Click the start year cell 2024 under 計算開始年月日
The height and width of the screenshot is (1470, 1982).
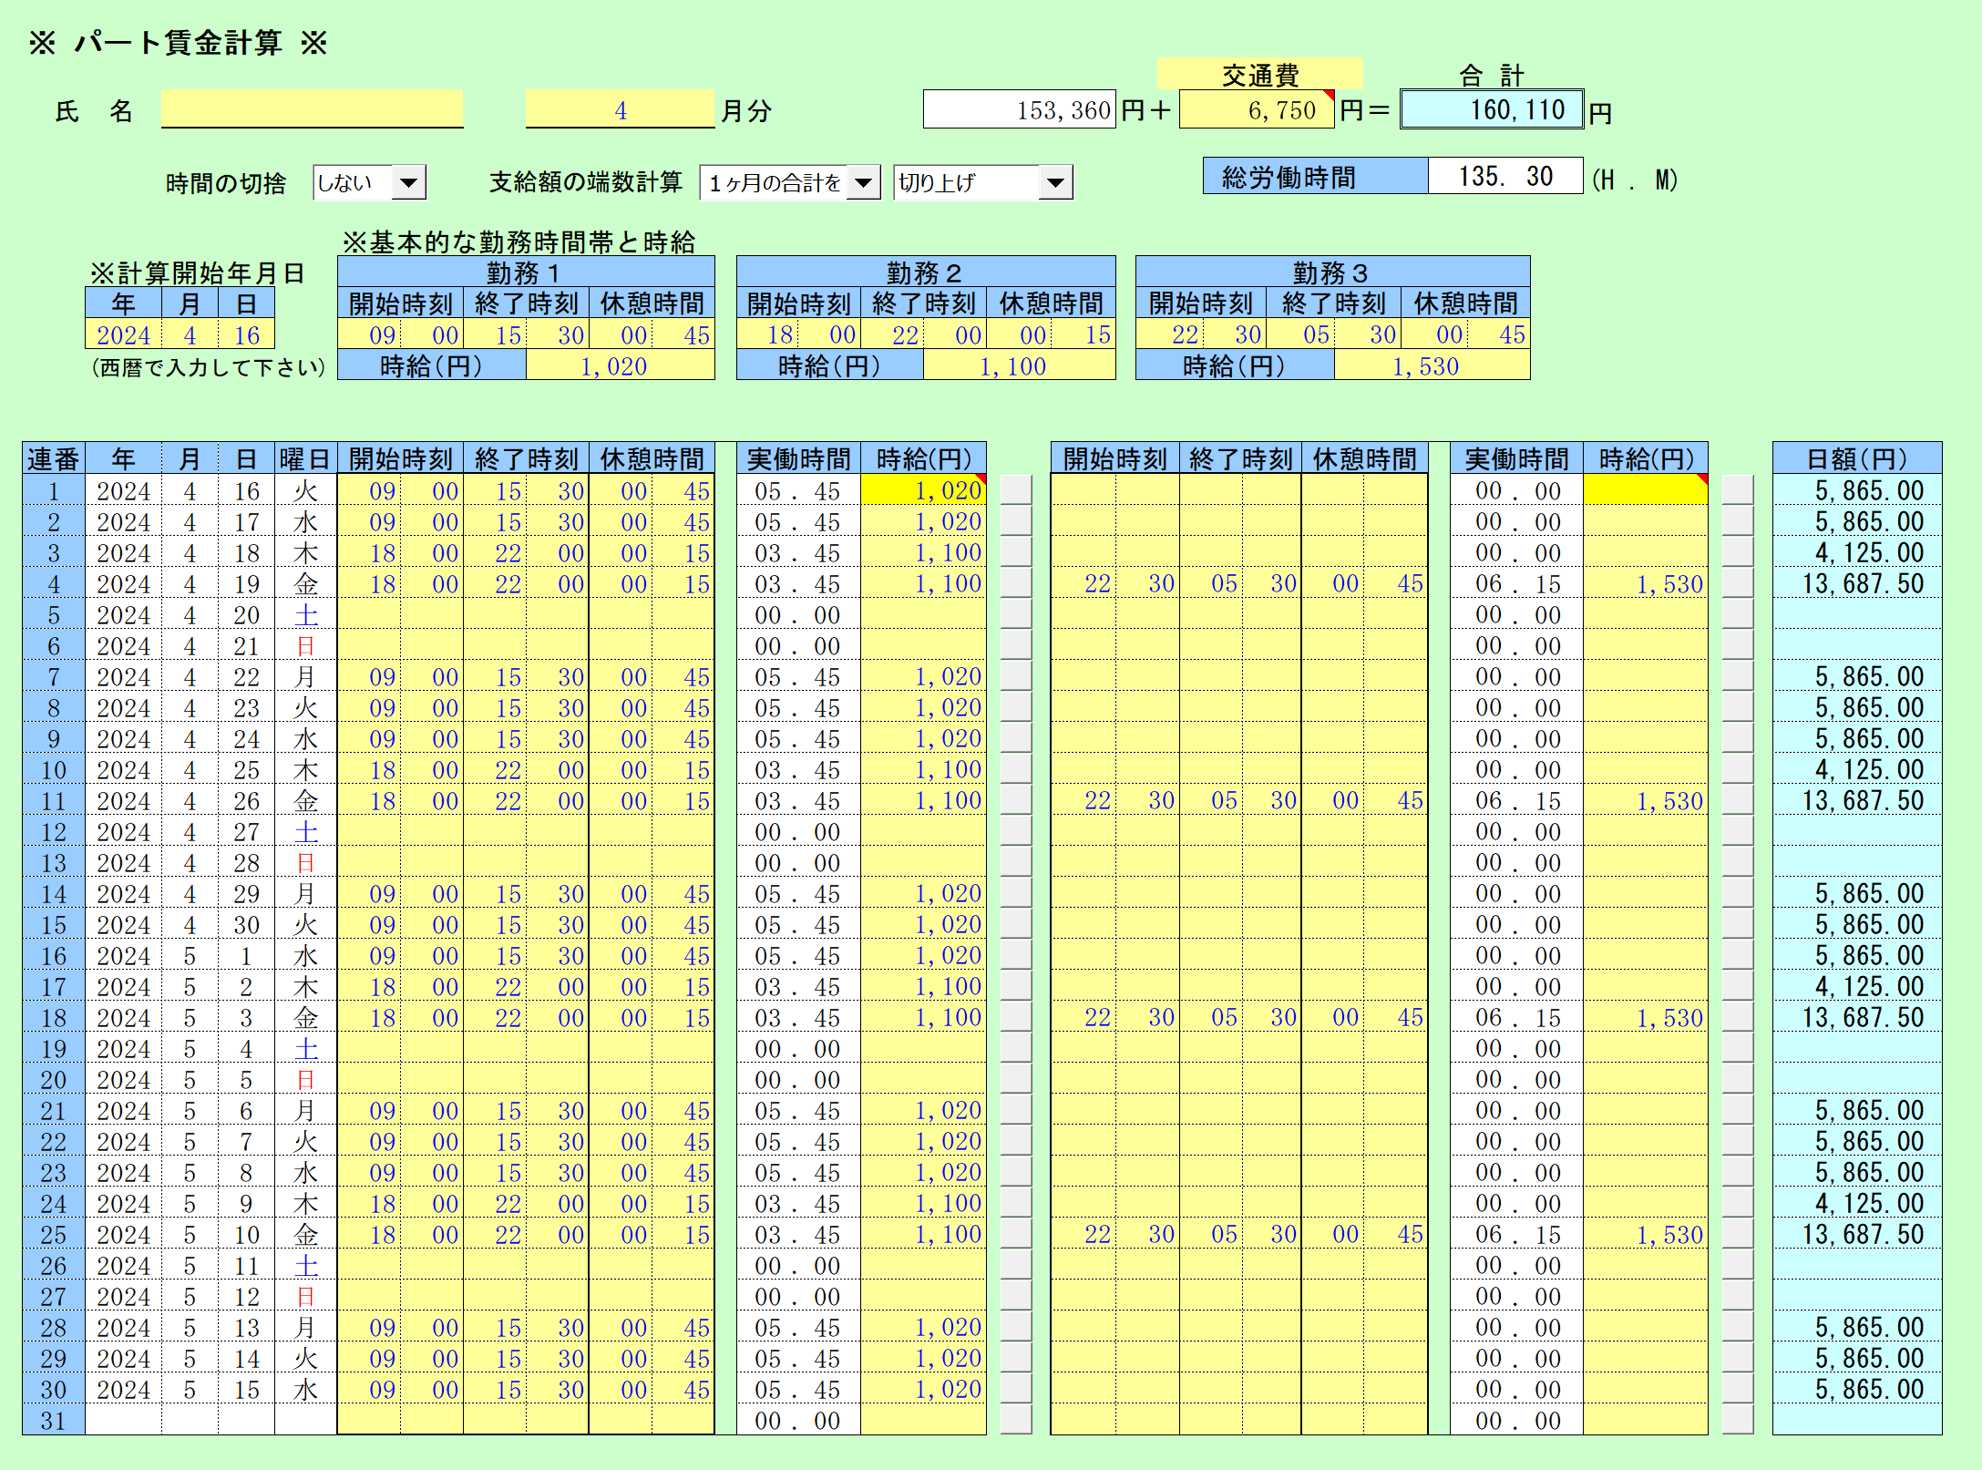pos(124,334)
